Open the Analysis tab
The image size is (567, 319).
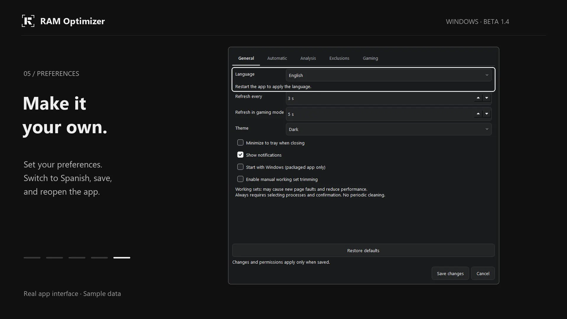[308, 58]
